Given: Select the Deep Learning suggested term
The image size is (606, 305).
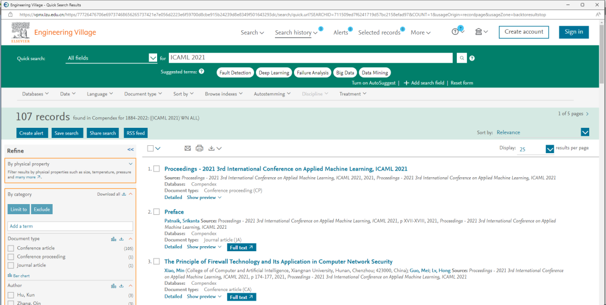Looking at the screenshot, I should 274,72.
